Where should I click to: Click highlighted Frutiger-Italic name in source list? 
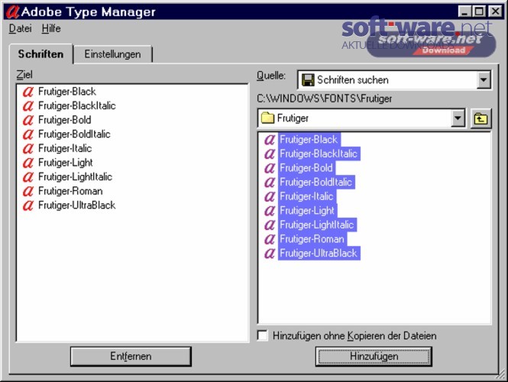[307, 196]
